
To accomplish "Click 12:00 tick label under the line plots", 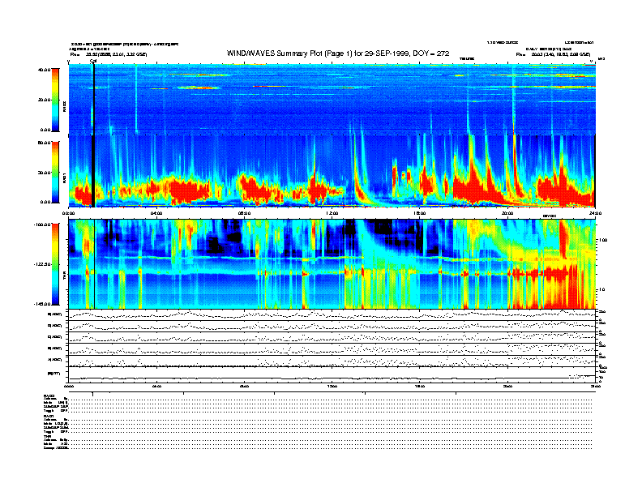I will point(332,386).
